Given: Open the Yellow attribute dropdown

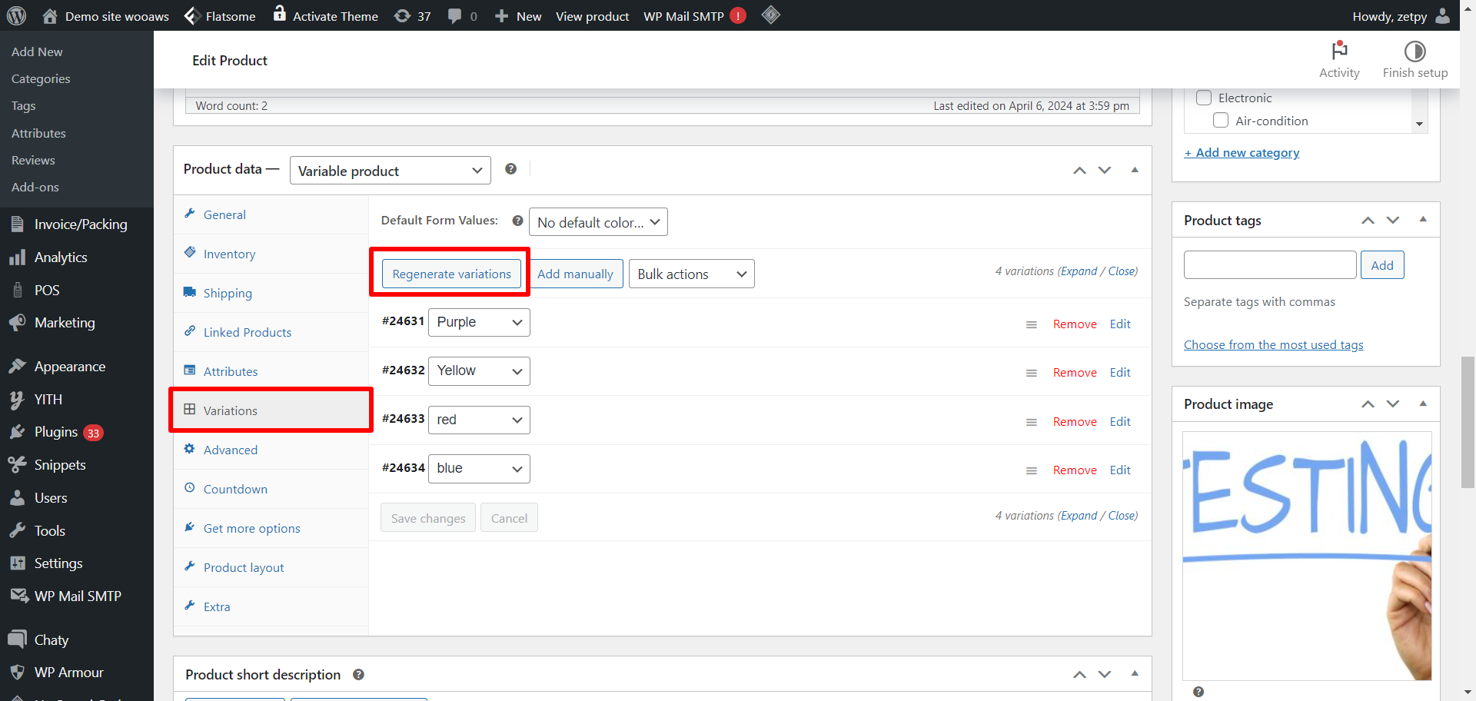Looking at the screenshot, I should coord(479,370).
